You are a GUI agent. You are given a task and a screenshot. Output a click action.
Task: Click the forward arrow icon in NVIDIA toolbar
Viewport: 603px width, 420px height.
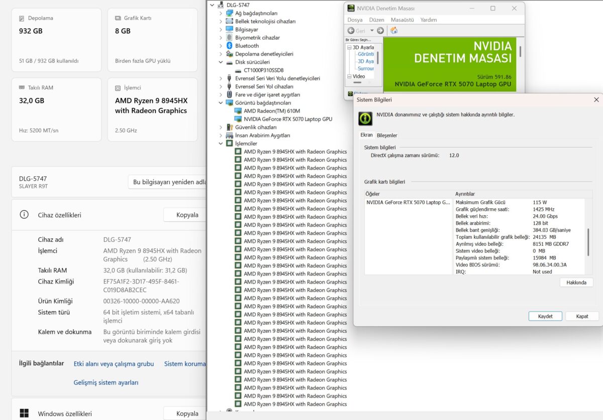380,31
